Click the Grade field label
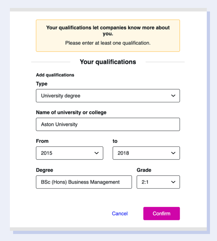Screen dimensions: 217x241 coord(144,170)
